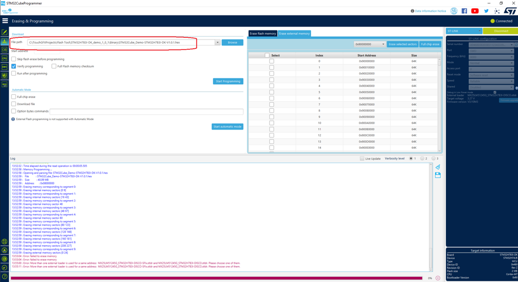This screenshot has height=282, width=518.
Task: Enable Full Flash memory checksum
Action: pos(54,66)
